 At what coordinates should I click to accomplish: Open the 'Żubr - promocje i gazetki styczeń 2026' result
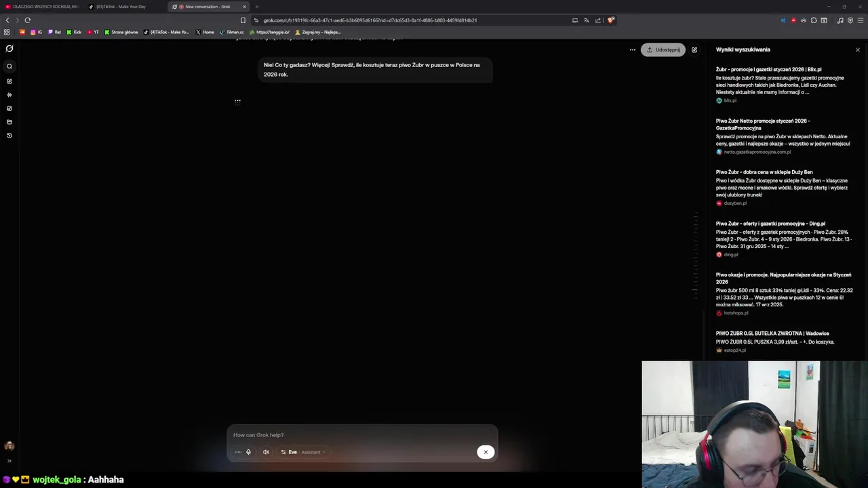[x=768, y=69]
